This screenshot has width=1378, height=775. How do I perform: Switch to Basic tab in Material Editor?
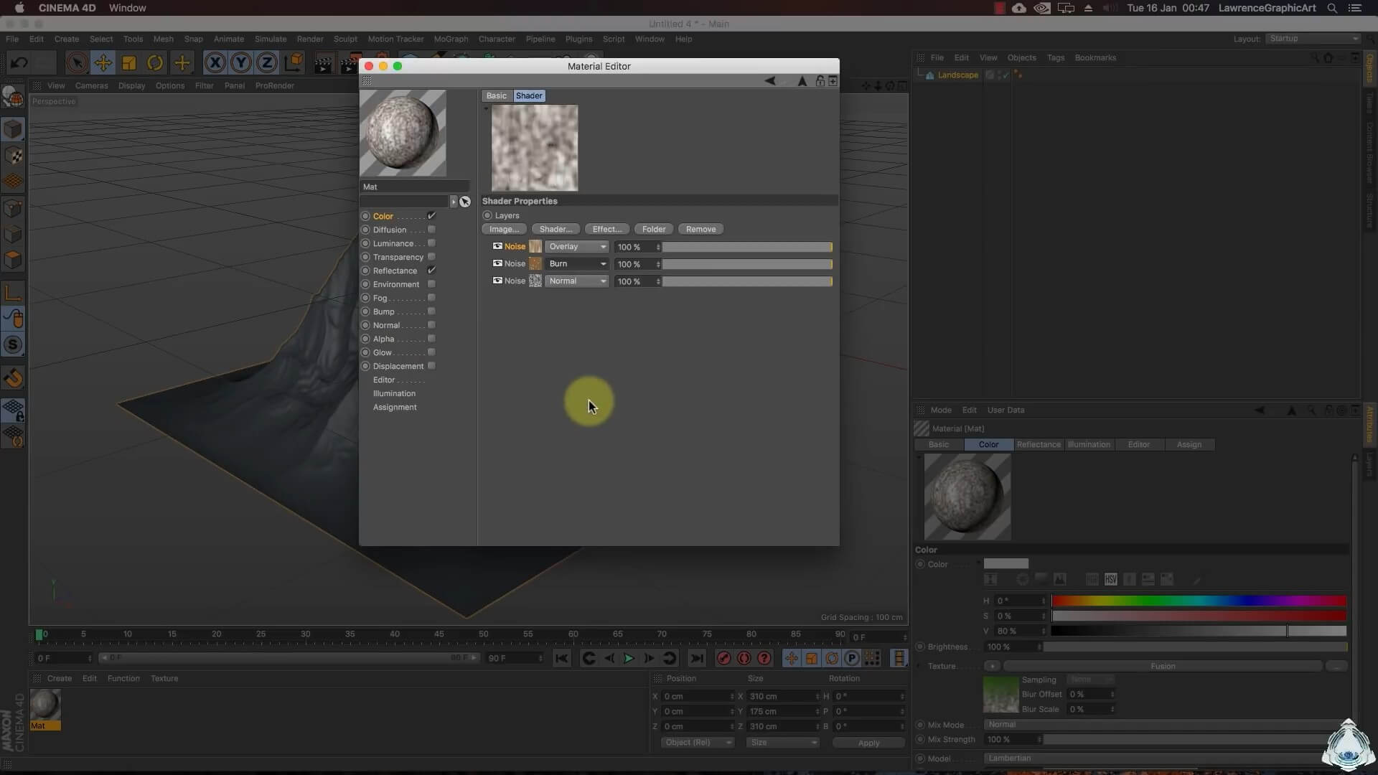point(496,95)
